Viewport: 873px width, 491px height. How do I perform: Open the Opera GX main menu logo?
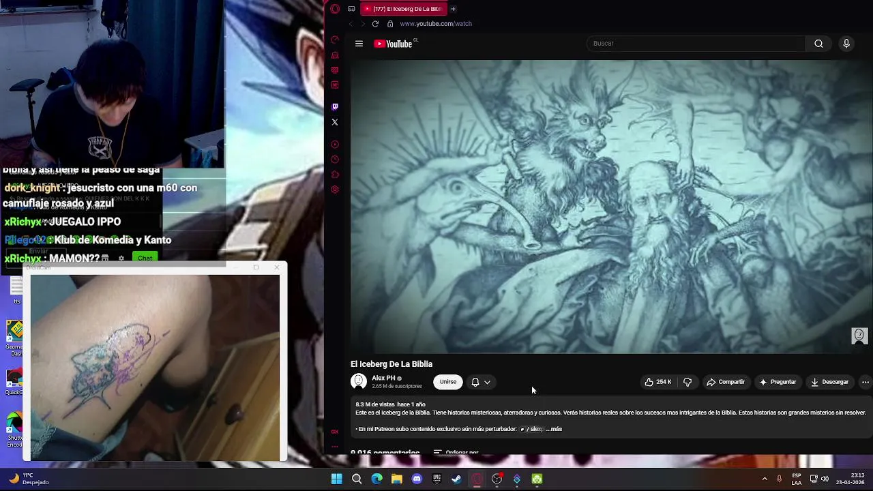pos(335,9)
